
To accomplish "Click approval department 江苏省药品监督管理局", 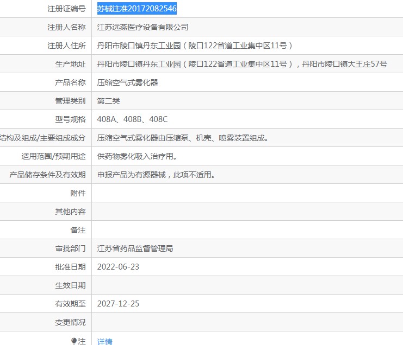I will 135,248.
